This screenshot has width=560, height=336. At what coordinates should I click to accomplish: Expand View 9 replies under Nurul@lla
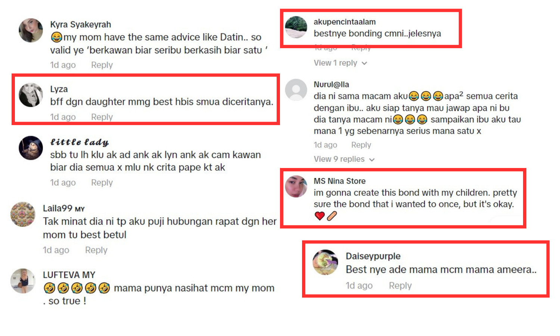[344, 159]
